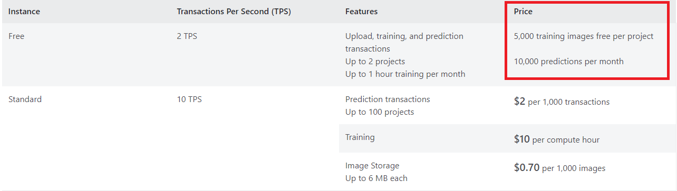The width and height of the screenshot is (677, 191).
Task: Click 'Upload, training, and prediction transactions' text
Action: point(404,43)
